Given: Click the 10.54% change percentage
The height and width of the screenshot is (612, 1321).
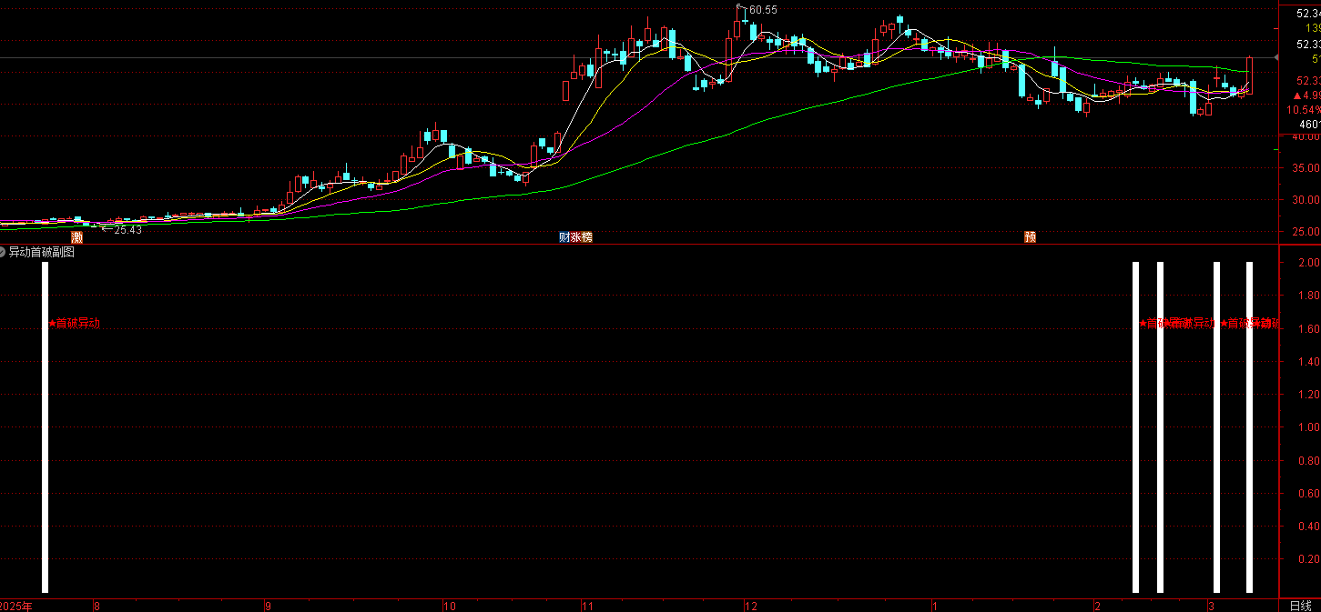Looking at the screenshot, I should pos(1303,109).
